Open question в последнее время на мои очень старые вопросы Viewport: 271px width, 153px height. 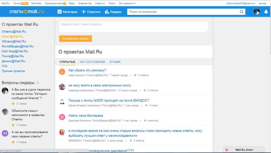(x=135, y=133)
